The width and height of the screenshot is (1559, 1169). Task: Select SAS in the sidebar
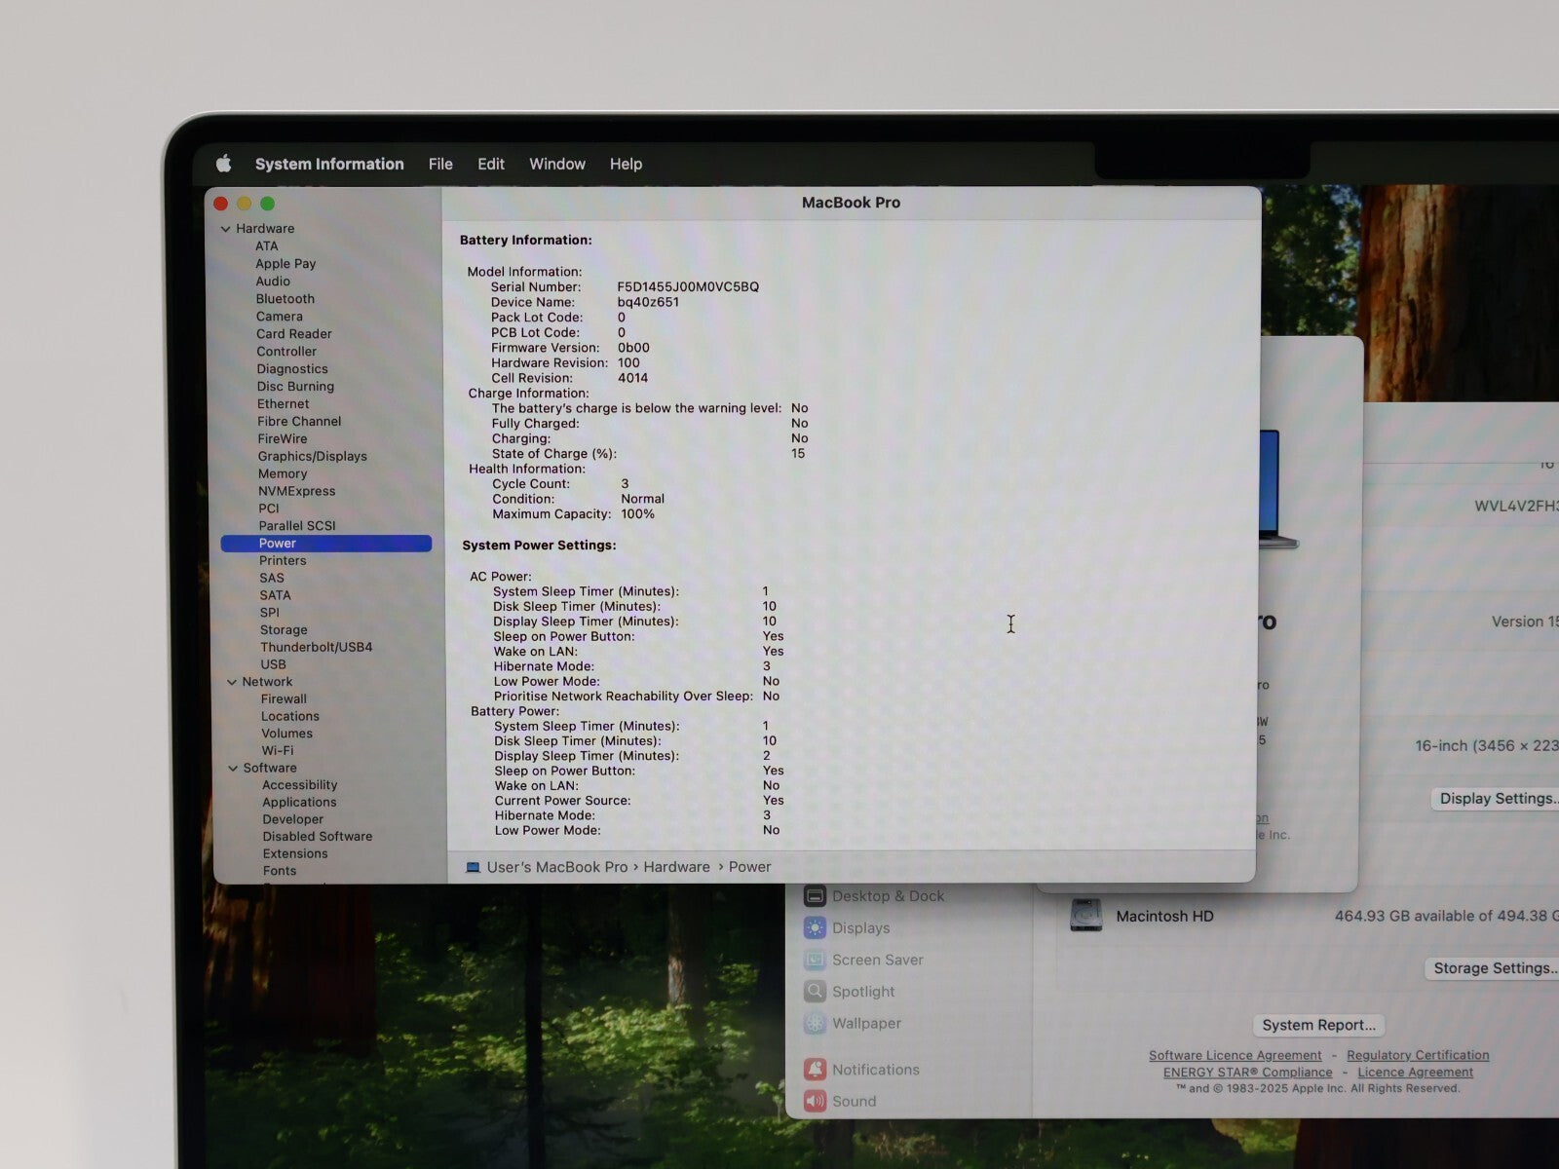[x=272, y=578]
